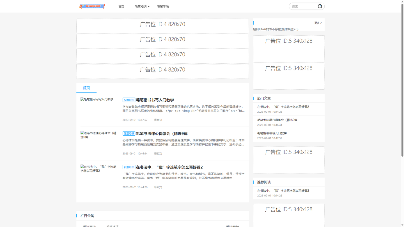Image resolution: width=404 pixels, height=227 pixels.
Task: Click the summary starting 学书者首先应摆好正确
Action: [x=183, y=109]
